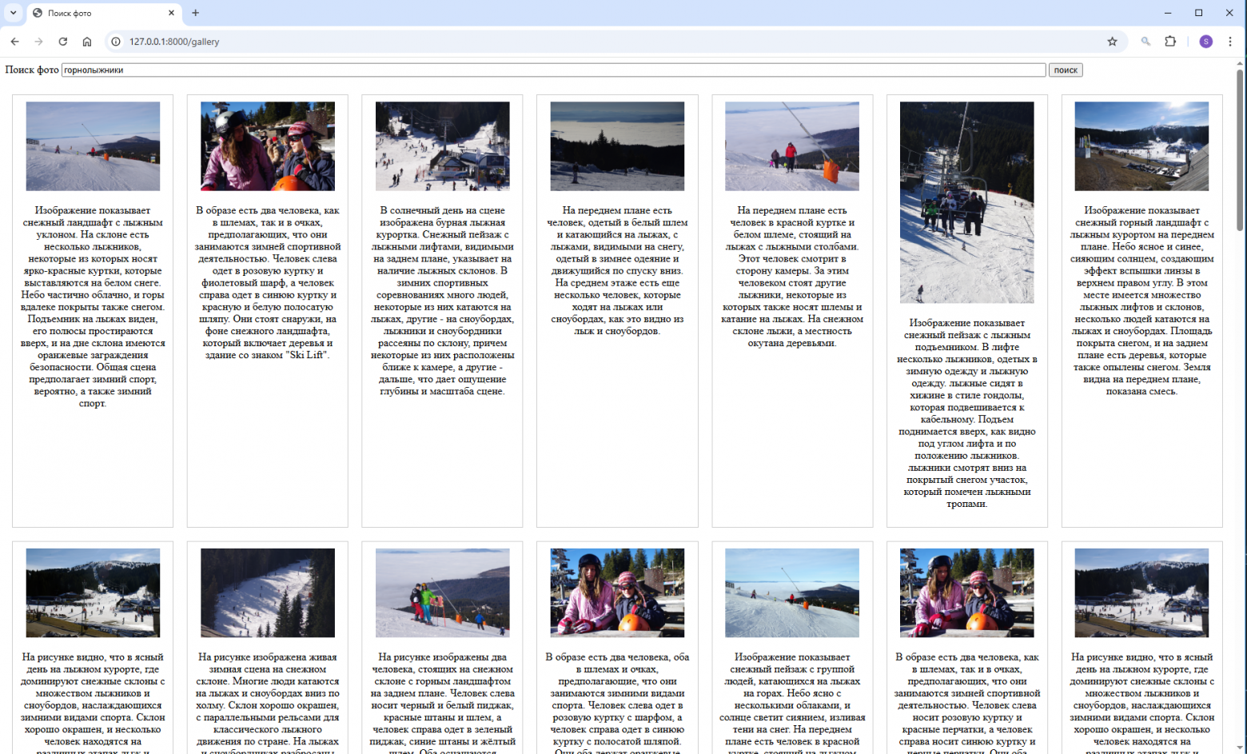Click description mentioning 'розовую куртку и красные перчатки'
The width and height of the screenshot is (1247, 754).
coord(966,703)
